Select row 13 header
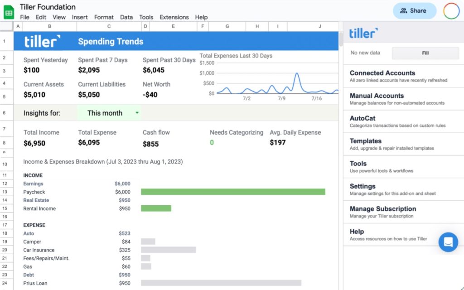This screenshot has height=290, width=464. 5,192
